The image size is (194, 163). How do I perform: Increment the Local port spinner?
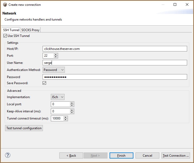tap(72, 103)
